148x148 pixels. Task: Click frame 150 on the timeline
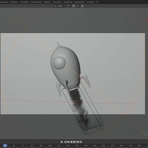95,146
